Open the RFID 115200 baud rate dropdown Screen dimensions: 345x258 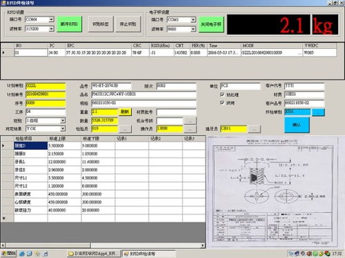52,29
